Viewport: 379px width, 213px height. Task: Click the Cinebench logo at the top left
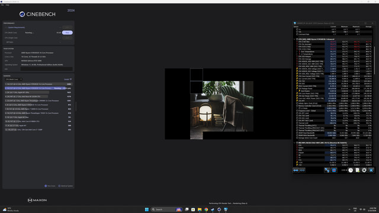point(37,14)
